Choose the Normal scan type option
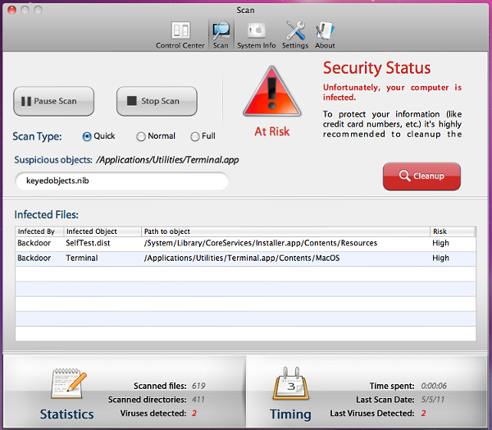This screenshot has height=430, width=492. point(141,136)
